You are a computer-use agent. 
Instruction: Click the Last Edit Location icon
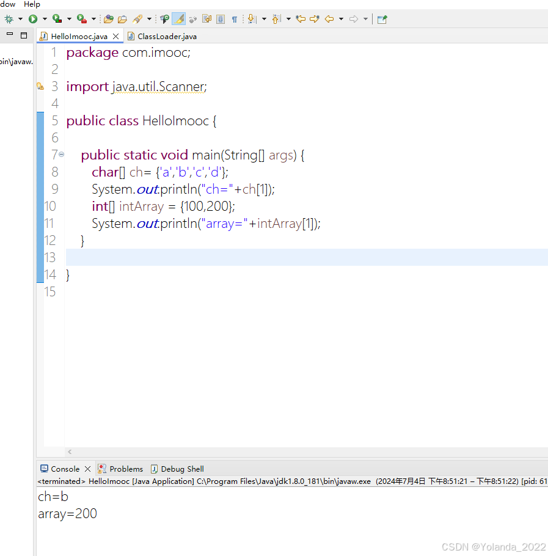coord(301,19)
